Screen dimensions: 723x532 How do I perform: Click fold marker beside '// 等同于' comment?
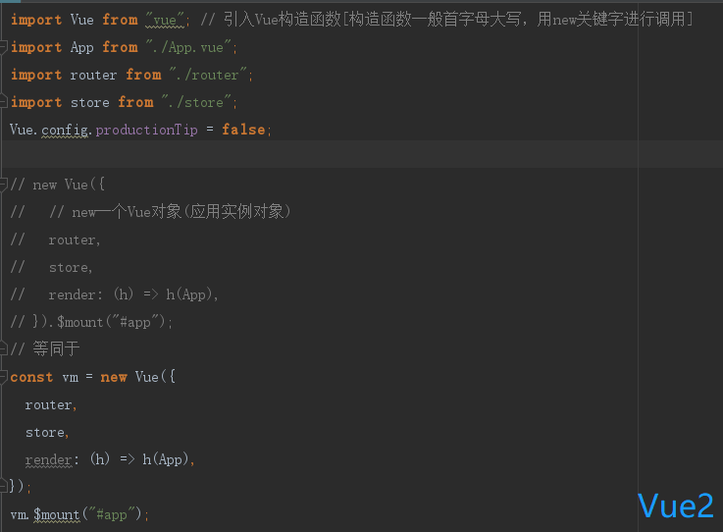(4, 349)
